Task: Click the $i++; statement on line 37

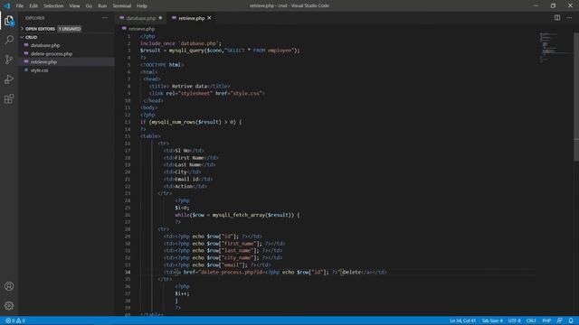Action: 182,293
